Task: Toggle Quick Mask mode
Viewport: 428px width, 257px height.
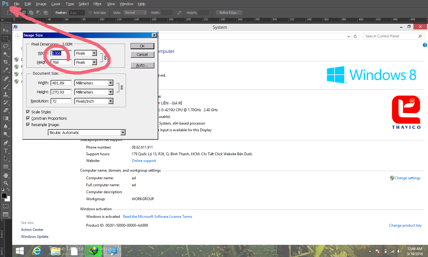Action: point(6,206)
